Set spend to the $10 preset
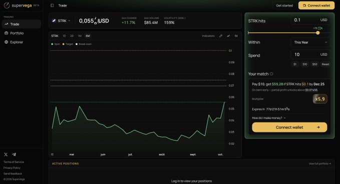Viewport: 340px width, 184px height. 304,64
